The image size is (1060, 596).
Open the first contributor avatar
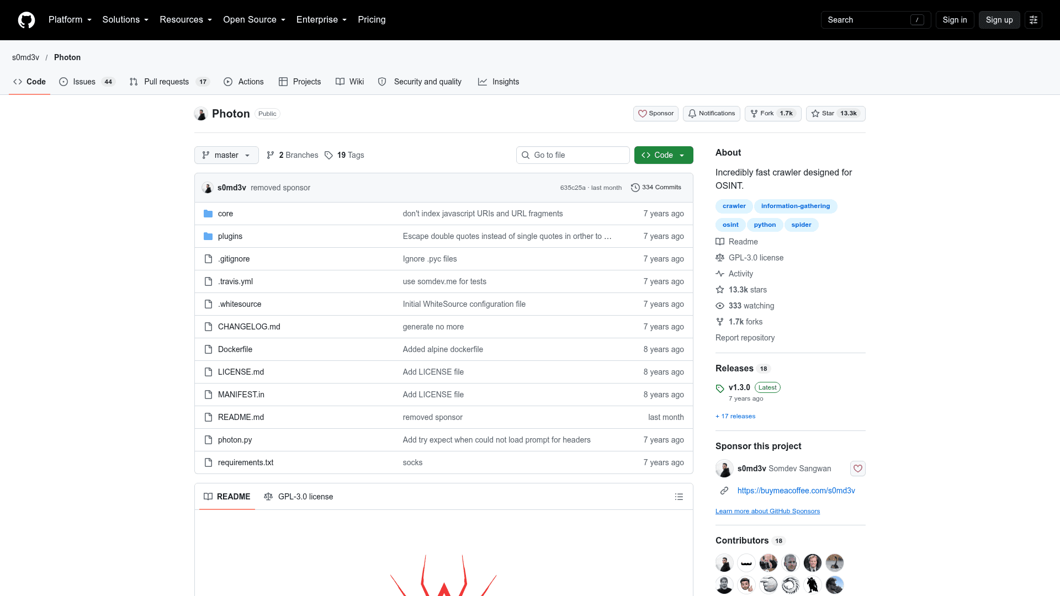tap(724, 563)
